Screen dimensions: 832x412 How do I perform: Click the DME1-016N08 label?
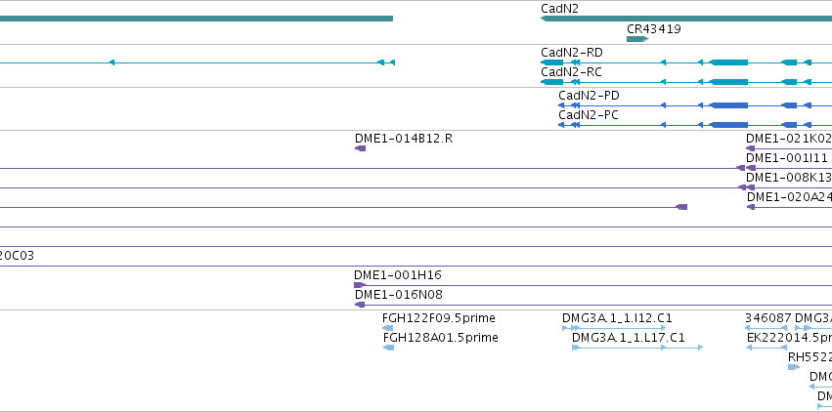398,295
